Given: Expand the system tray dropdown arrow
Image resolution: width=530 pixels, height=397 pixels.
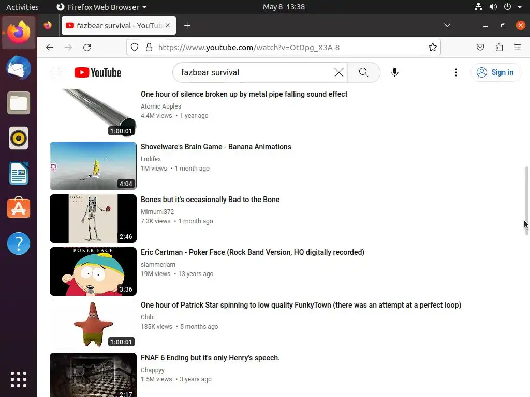Looking at the screenshot, I should pos(520,7).
